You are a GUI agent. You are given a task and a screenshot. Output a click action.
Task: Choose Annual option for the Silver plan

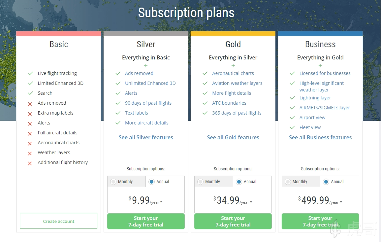151,182
